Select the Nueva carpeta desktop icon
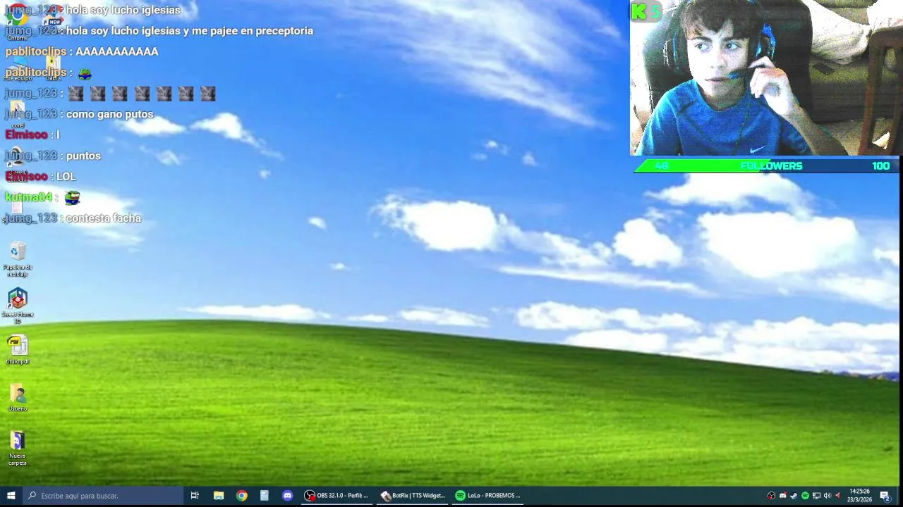This screenshot has width=903, height=507. point(18,448)
